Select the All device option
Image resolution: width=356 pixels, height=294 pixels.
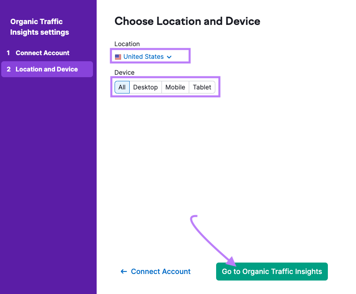122,87
